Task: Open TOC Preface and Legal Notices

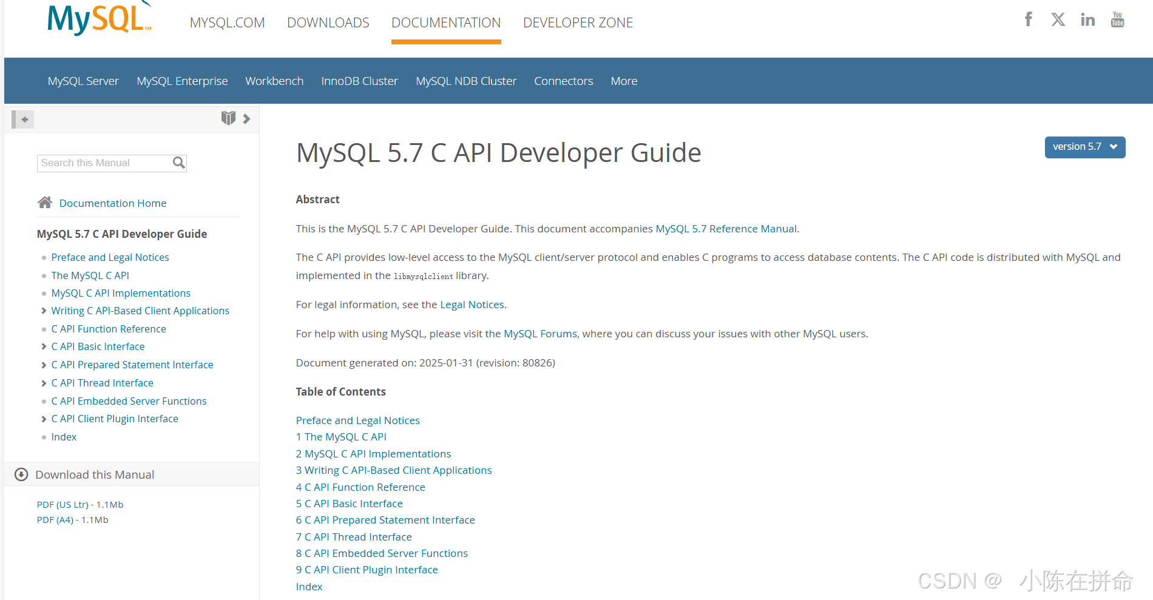Action: click(357, 420)
